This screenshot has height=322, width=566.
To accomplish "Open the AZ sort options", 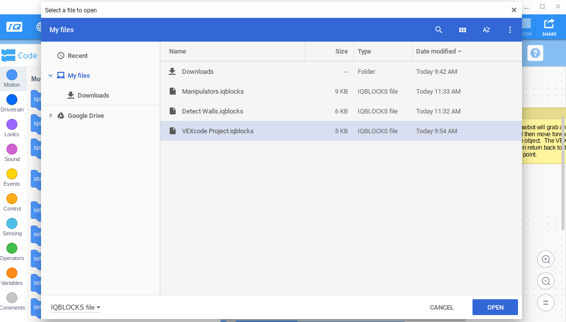I will tap(486, 30).
